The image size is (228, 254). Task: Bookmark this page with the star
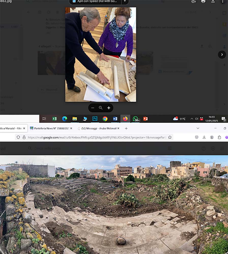(x=170, y=137)
